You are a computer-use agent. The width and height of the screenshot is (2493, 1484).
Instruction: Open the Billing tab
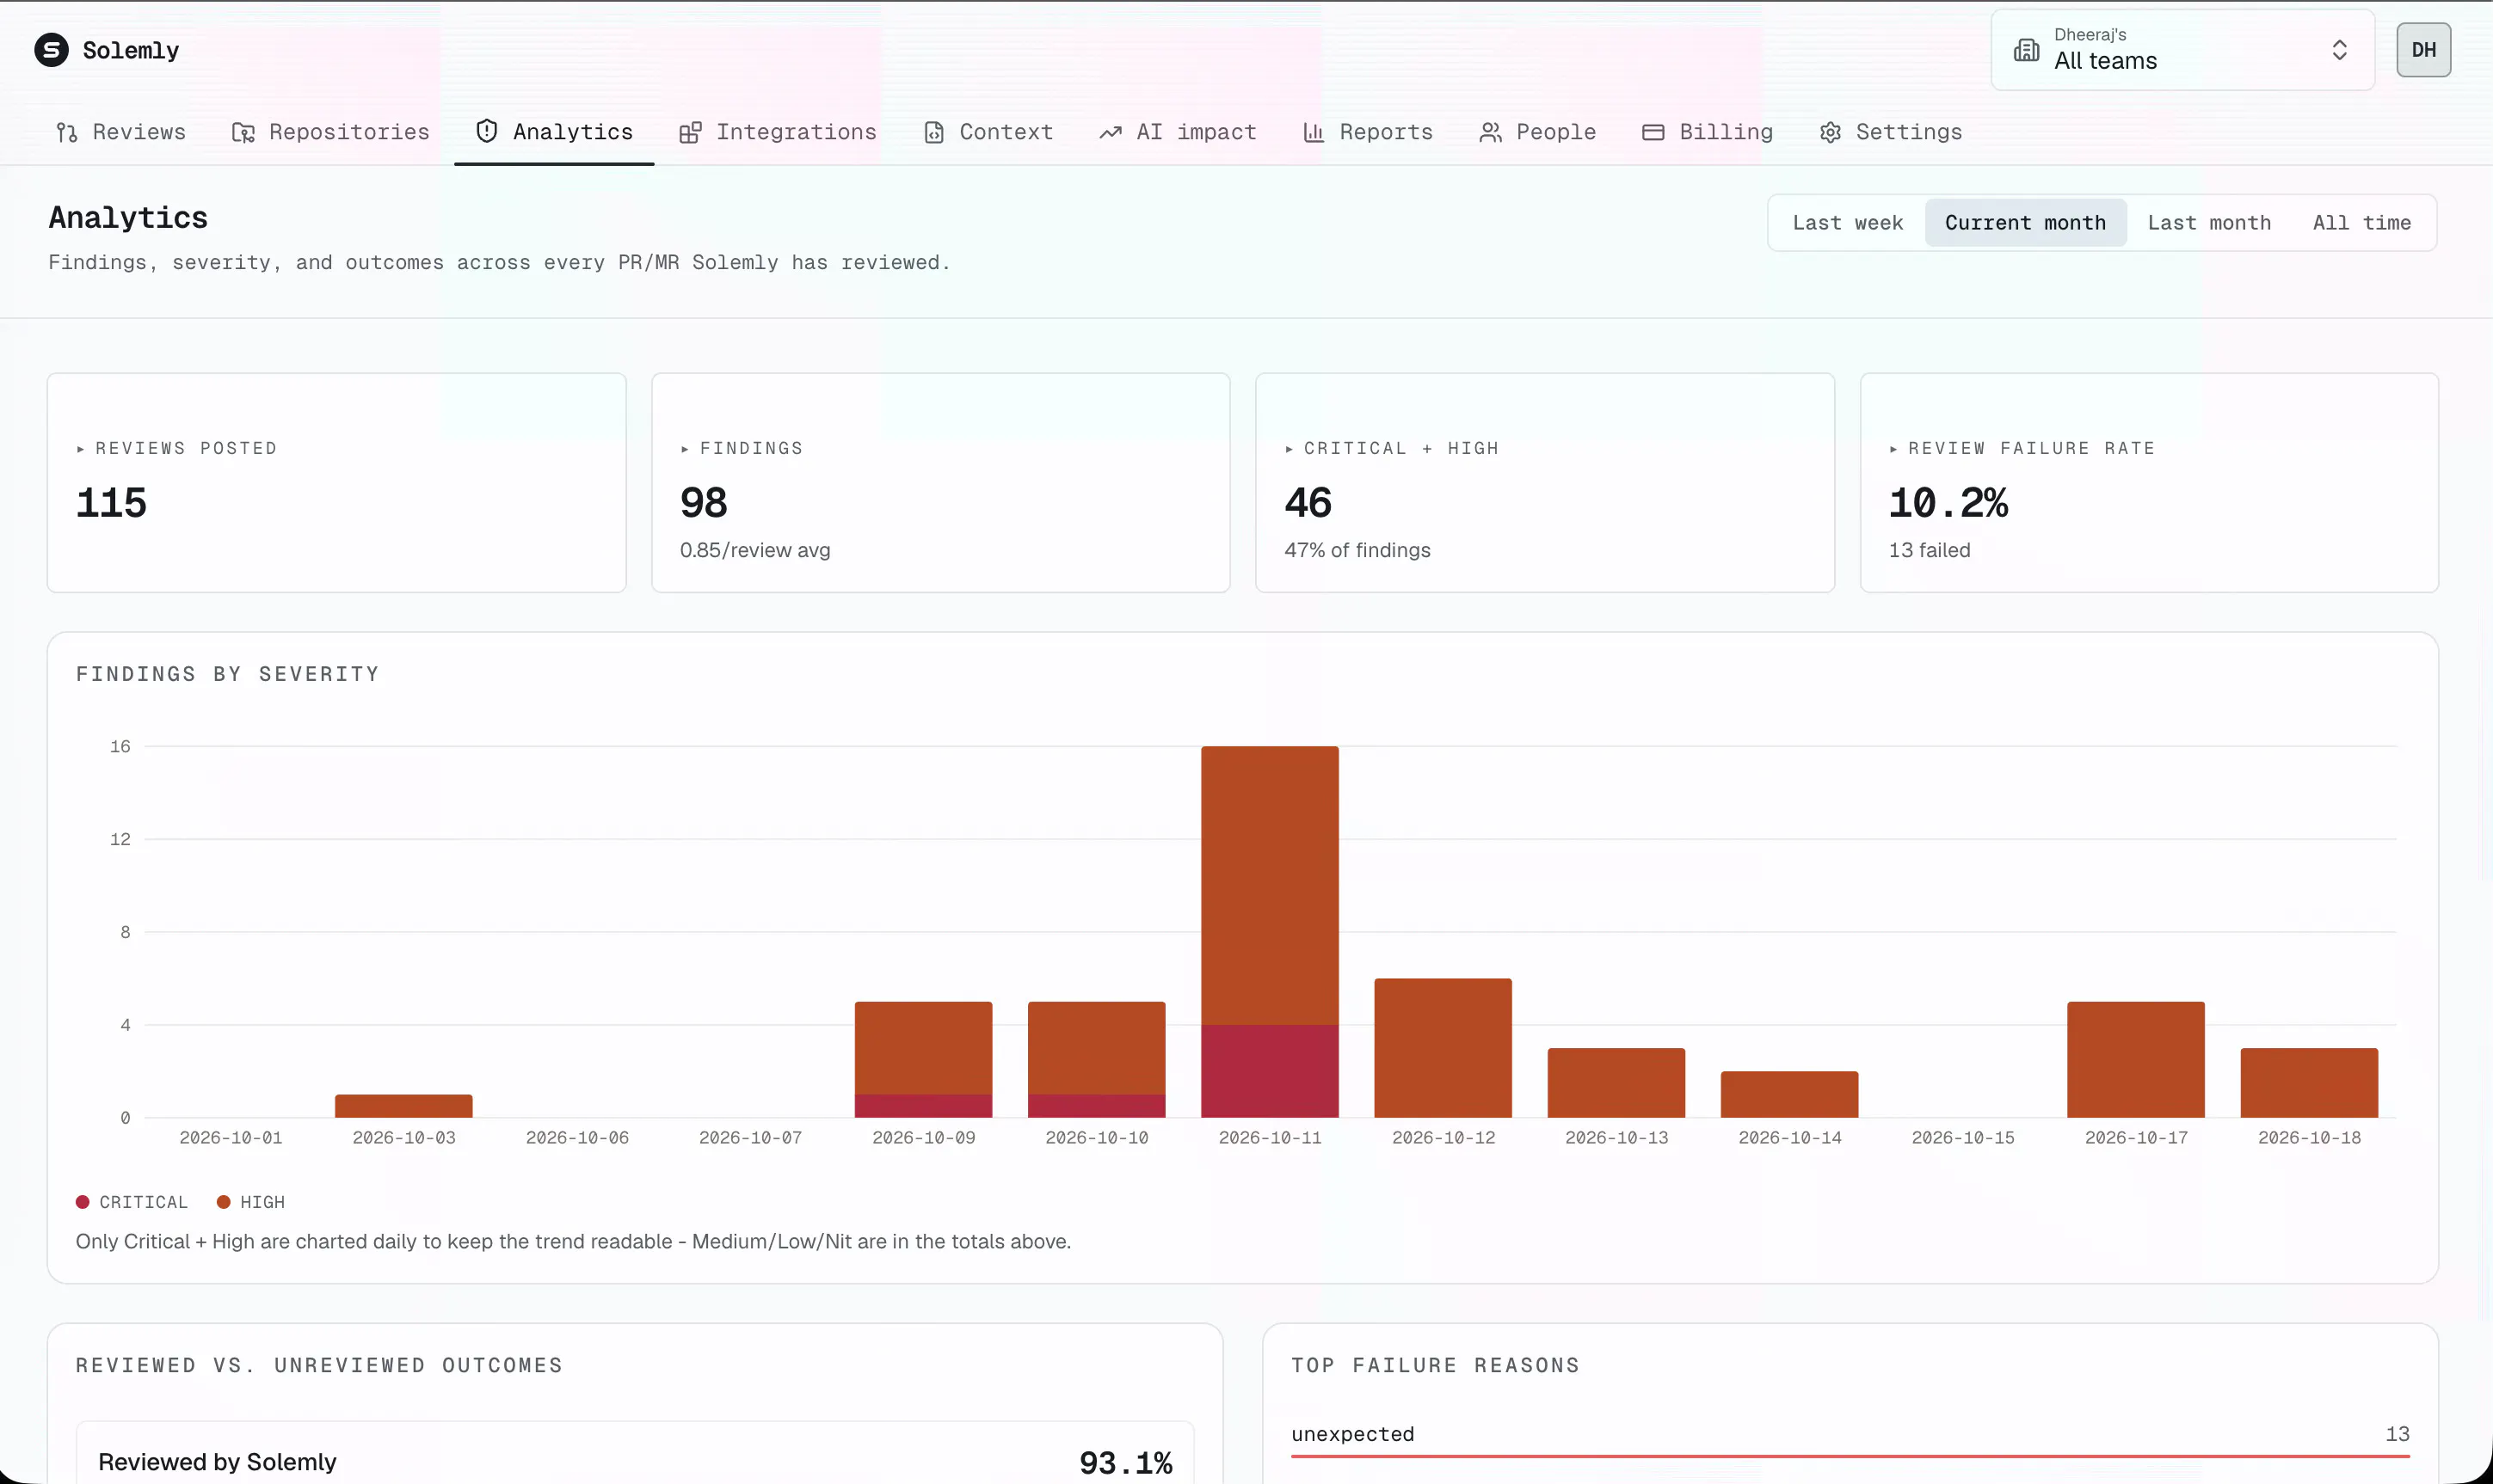coord(1708,133)
